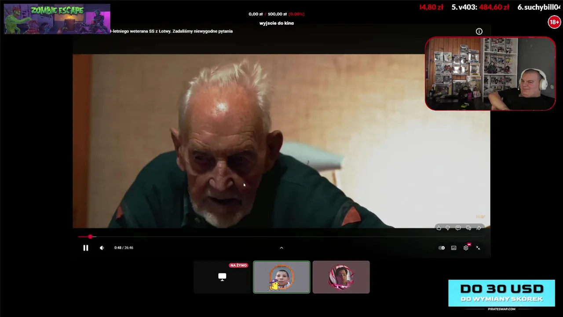This screenshot has width=563, height=317.
Task: Open the video info icon
Action: pyautogui.click(x=479, y=31)
